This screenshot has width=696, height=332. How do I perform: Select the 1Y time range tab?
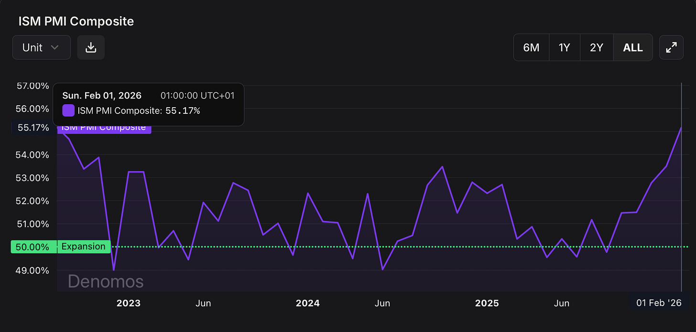coord(565,47)
